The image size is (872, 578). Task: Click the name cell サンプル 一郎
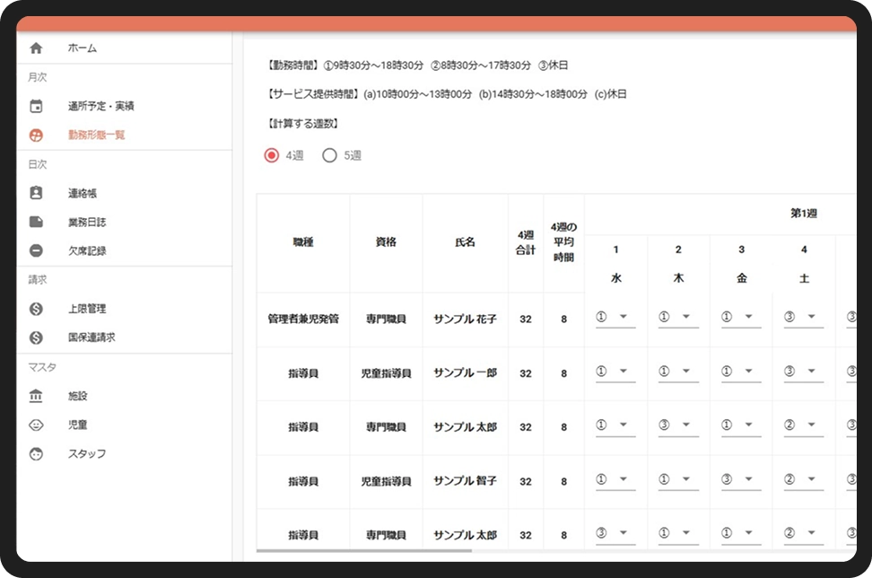[465, 372]
